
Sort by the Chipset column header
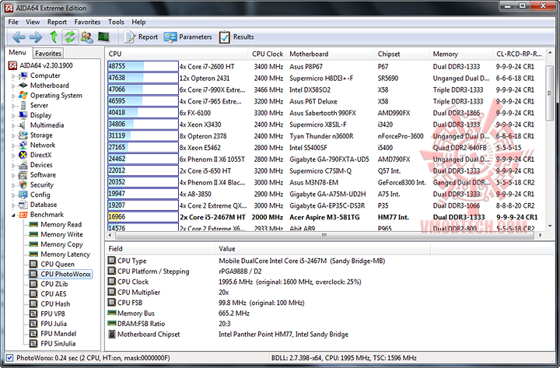tap(402, 54)
